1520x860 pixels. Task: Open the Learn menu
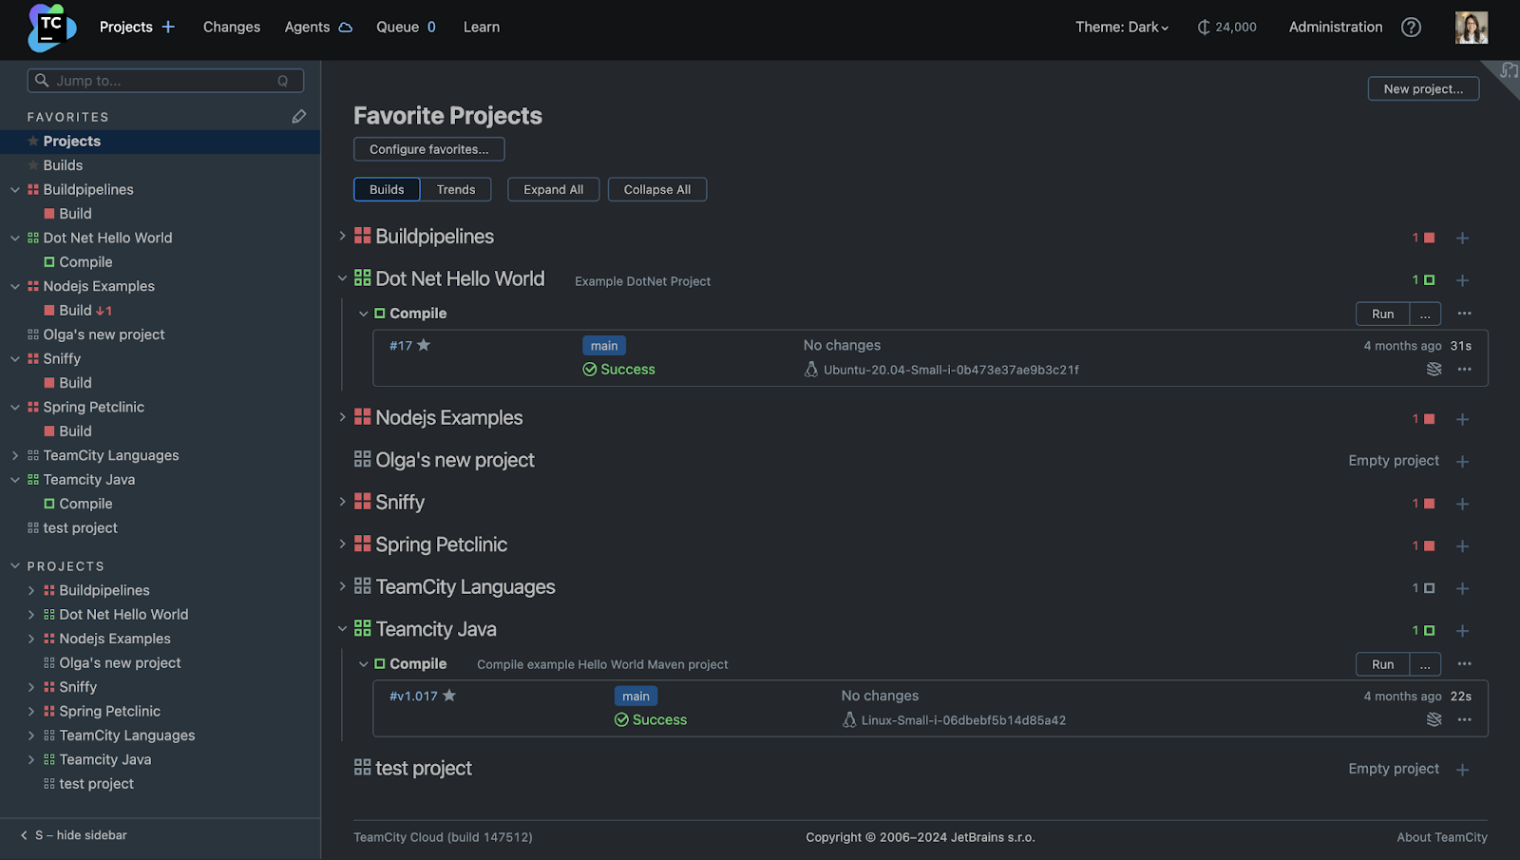pos(482,28)
